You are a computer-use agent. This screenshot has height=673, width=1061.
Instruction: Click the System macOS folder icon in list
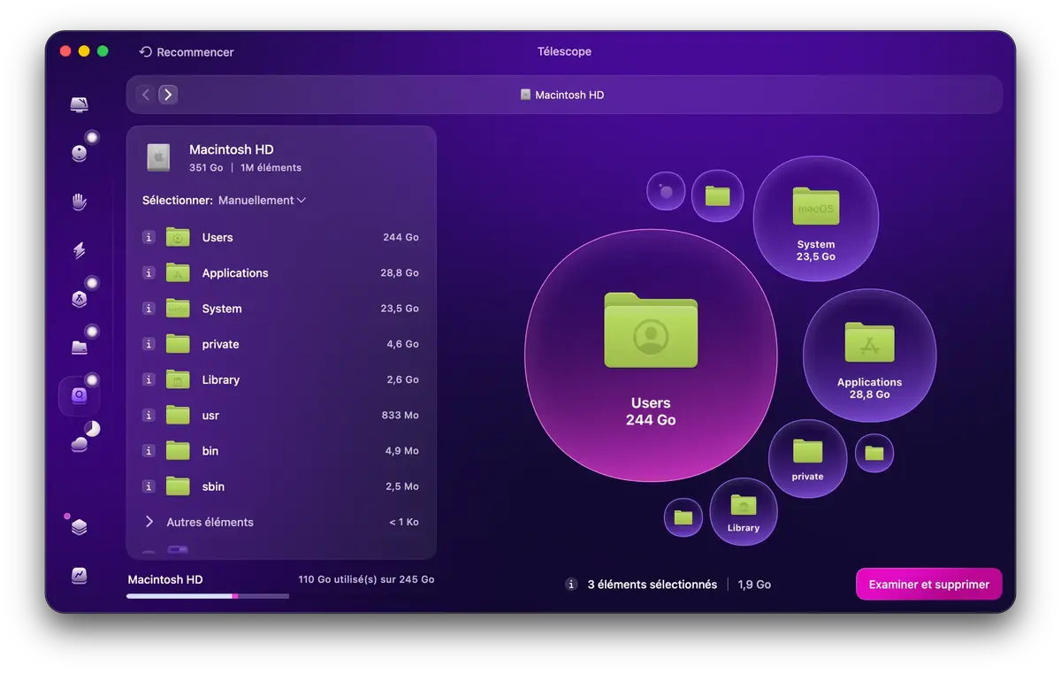[x=179, y=309]
